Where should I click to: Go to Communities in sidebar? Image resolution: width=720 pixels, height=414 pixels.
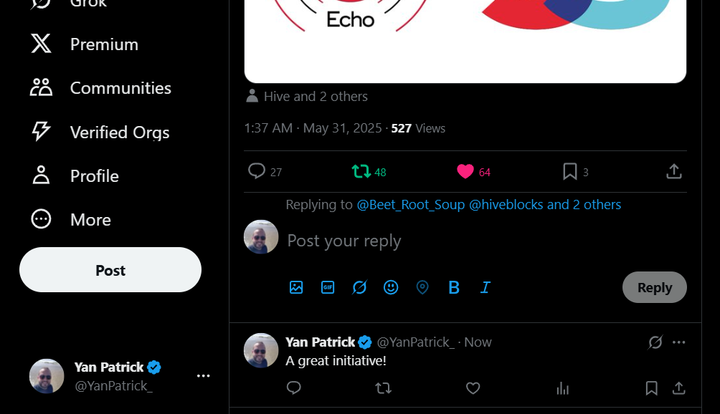[x=101, y=88]
